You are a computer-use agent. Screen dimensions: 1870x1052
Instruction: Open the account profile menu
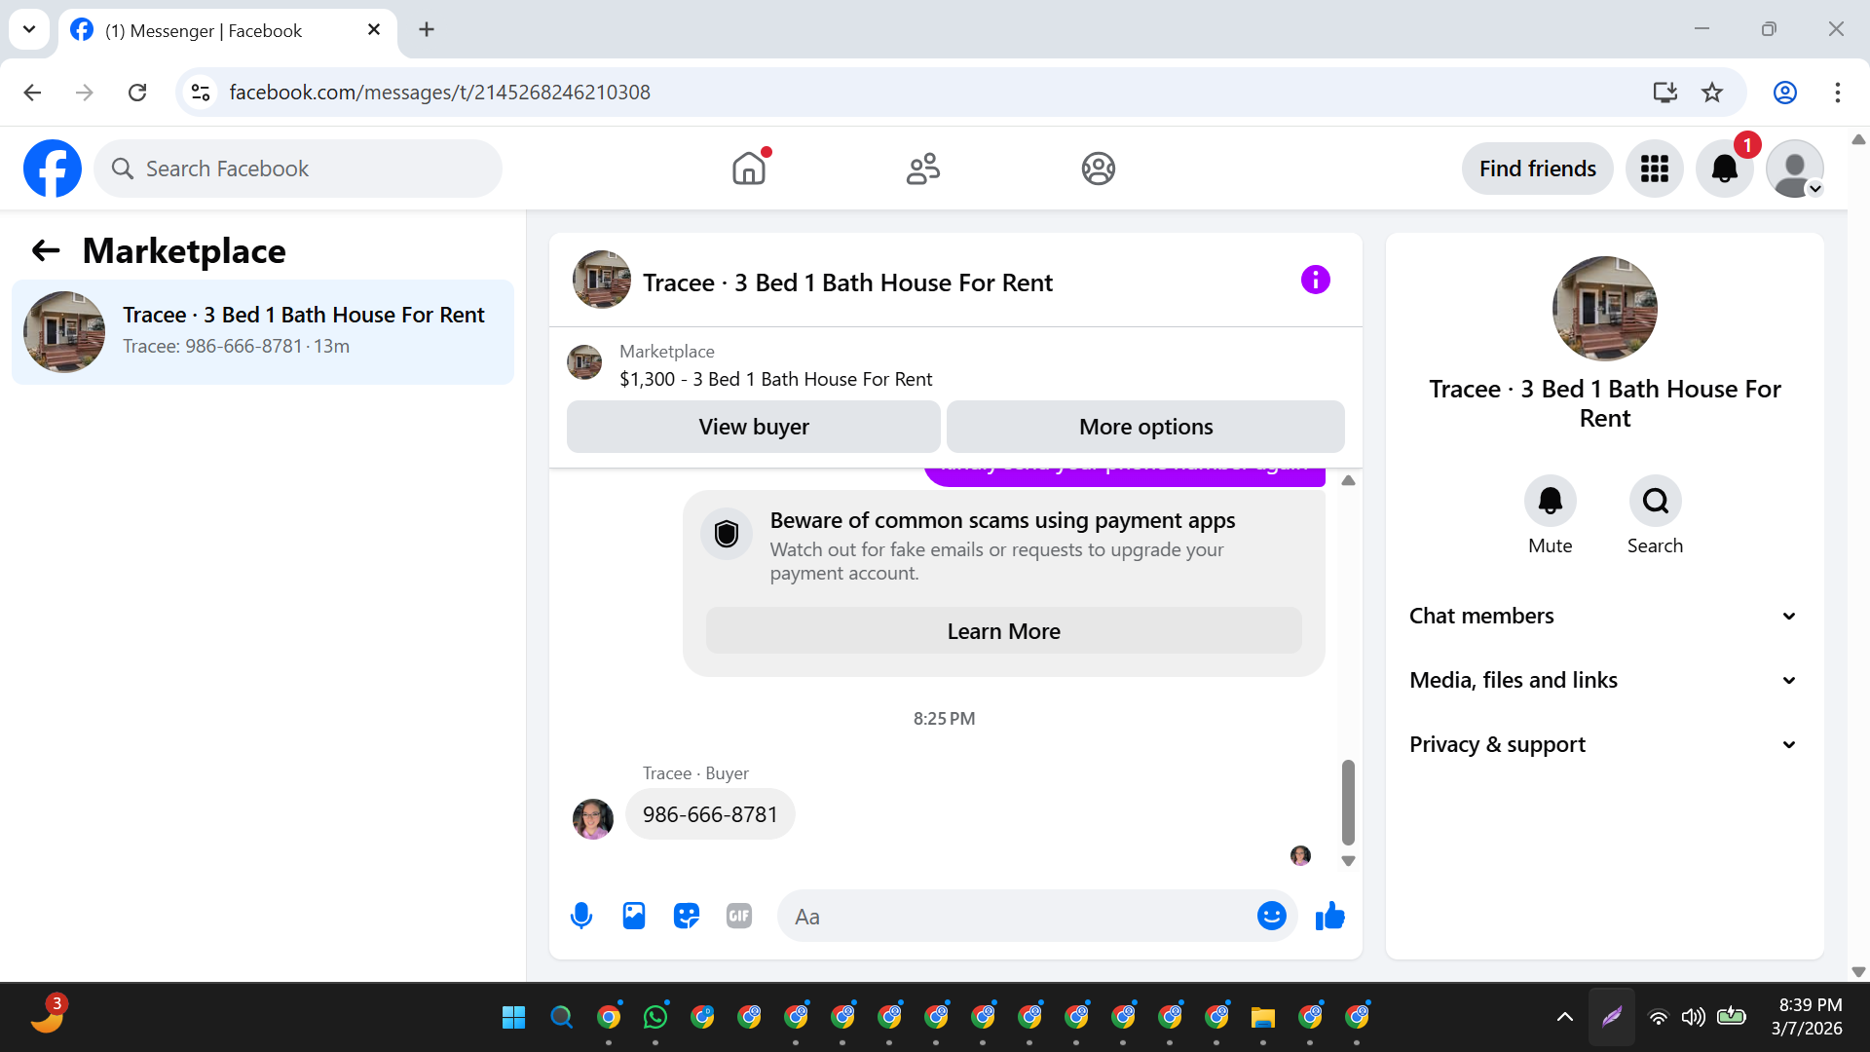click(x=1794, y=169)
